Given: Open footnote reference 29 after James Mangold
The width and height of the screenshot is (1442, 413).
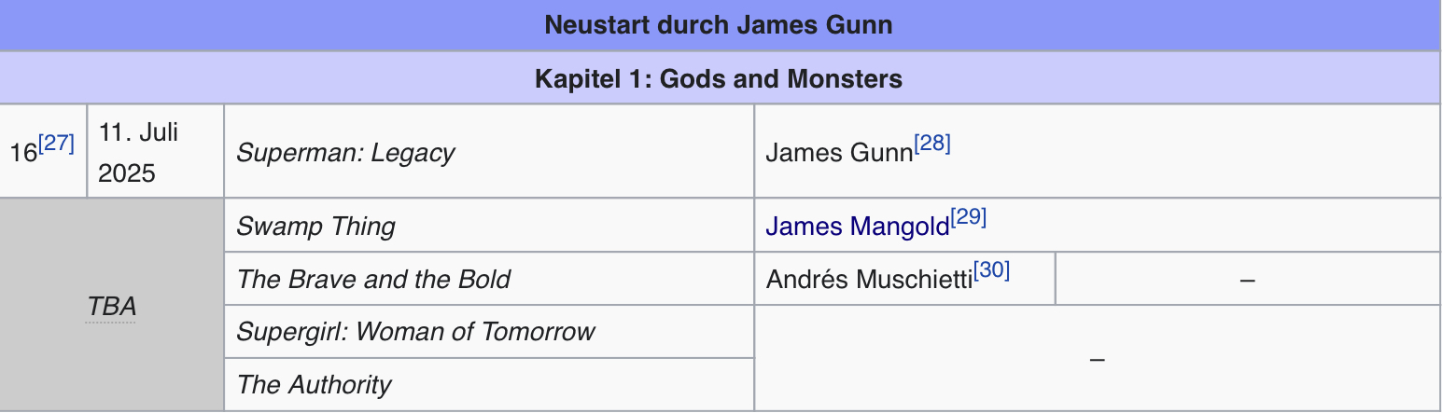Looking at the screenshot, I should click(x=968, y=216).
